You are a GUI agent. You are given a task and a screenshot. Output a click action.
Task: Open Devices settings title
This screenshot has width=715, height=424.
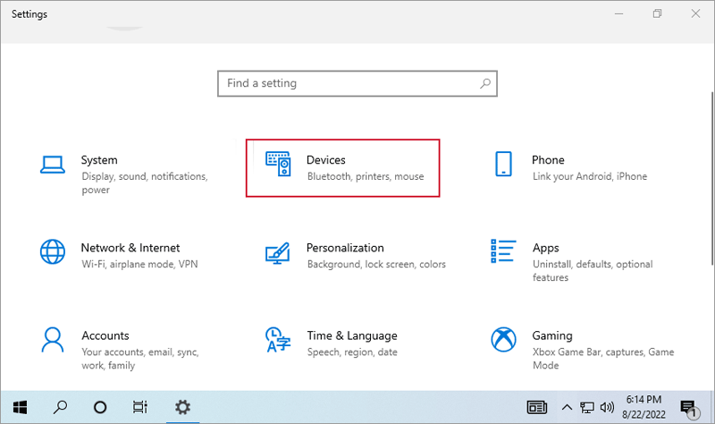click(x=325, y=160)
